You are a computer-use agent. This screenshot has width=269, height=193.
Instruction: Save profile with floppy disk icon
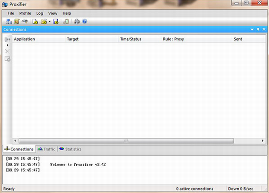56,21
